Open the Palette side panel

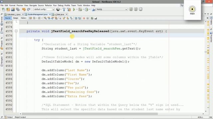point(211,20)
